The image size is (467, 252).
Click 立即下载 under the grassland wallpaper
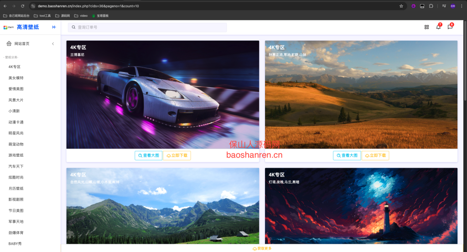[375, 155]
